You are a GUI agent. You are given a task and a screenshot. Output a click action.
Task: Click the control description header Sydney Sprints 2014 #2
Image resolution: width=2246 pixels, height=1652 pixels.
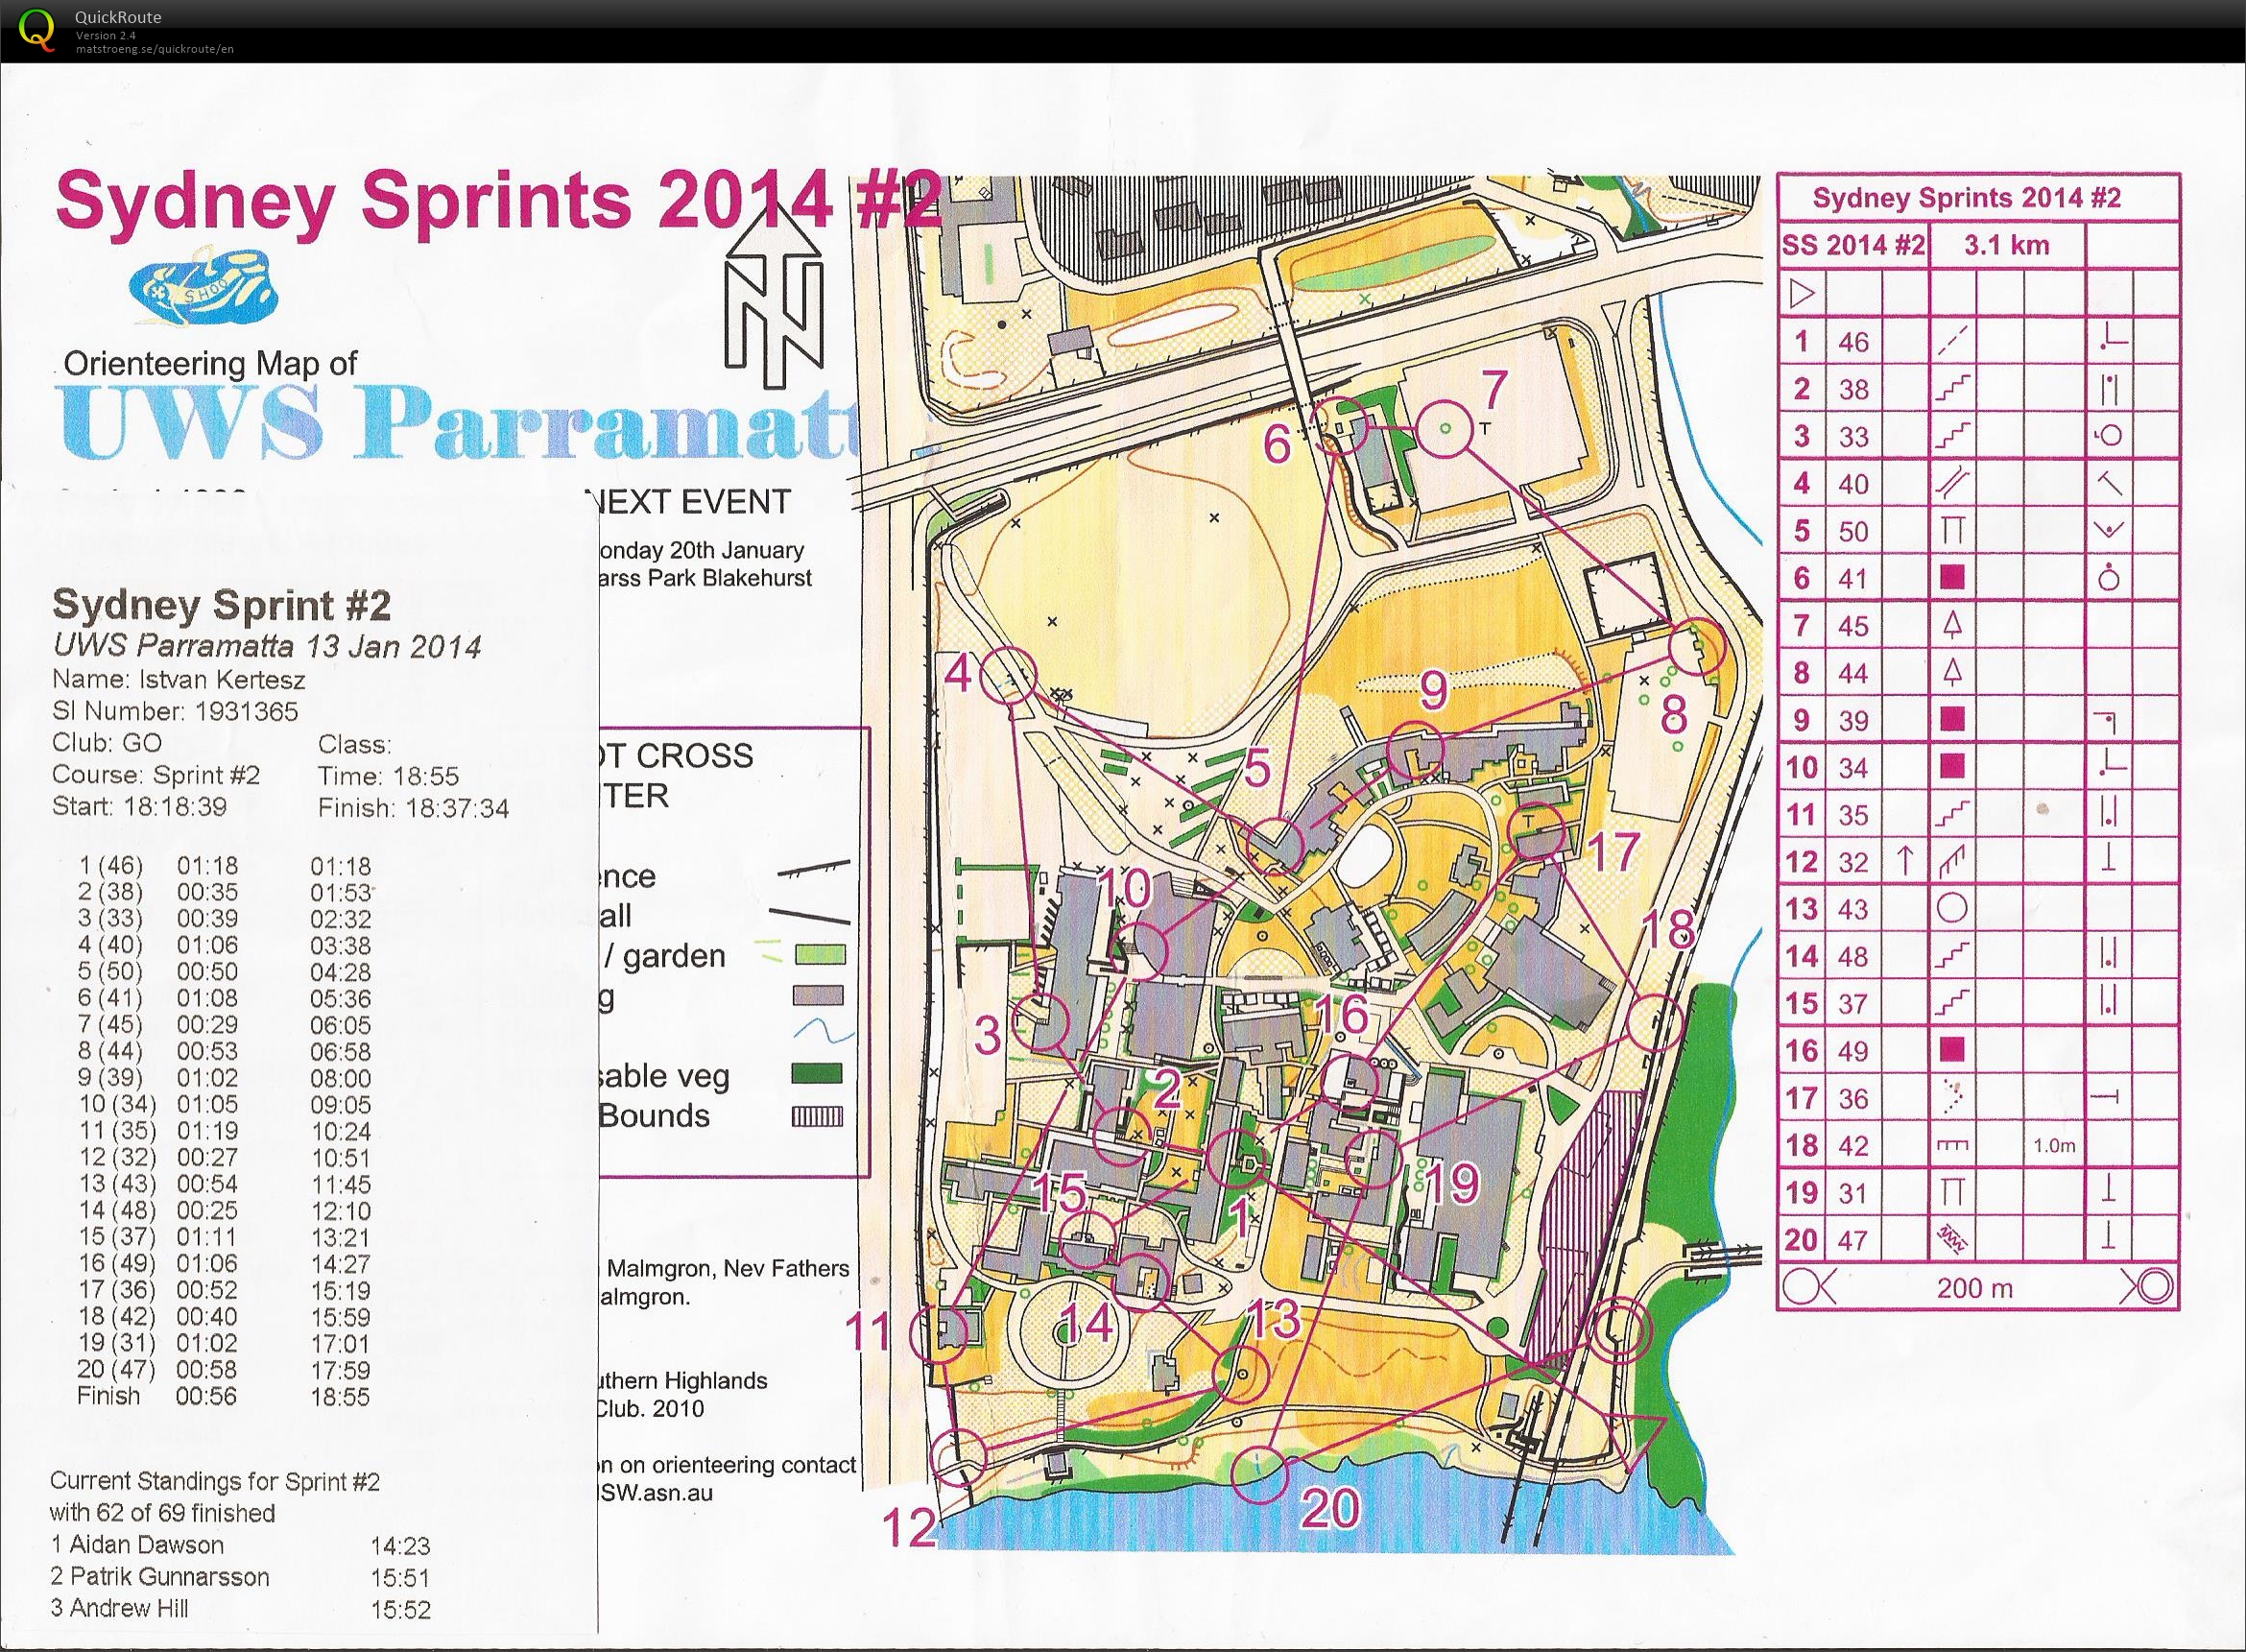[1967, 198]
